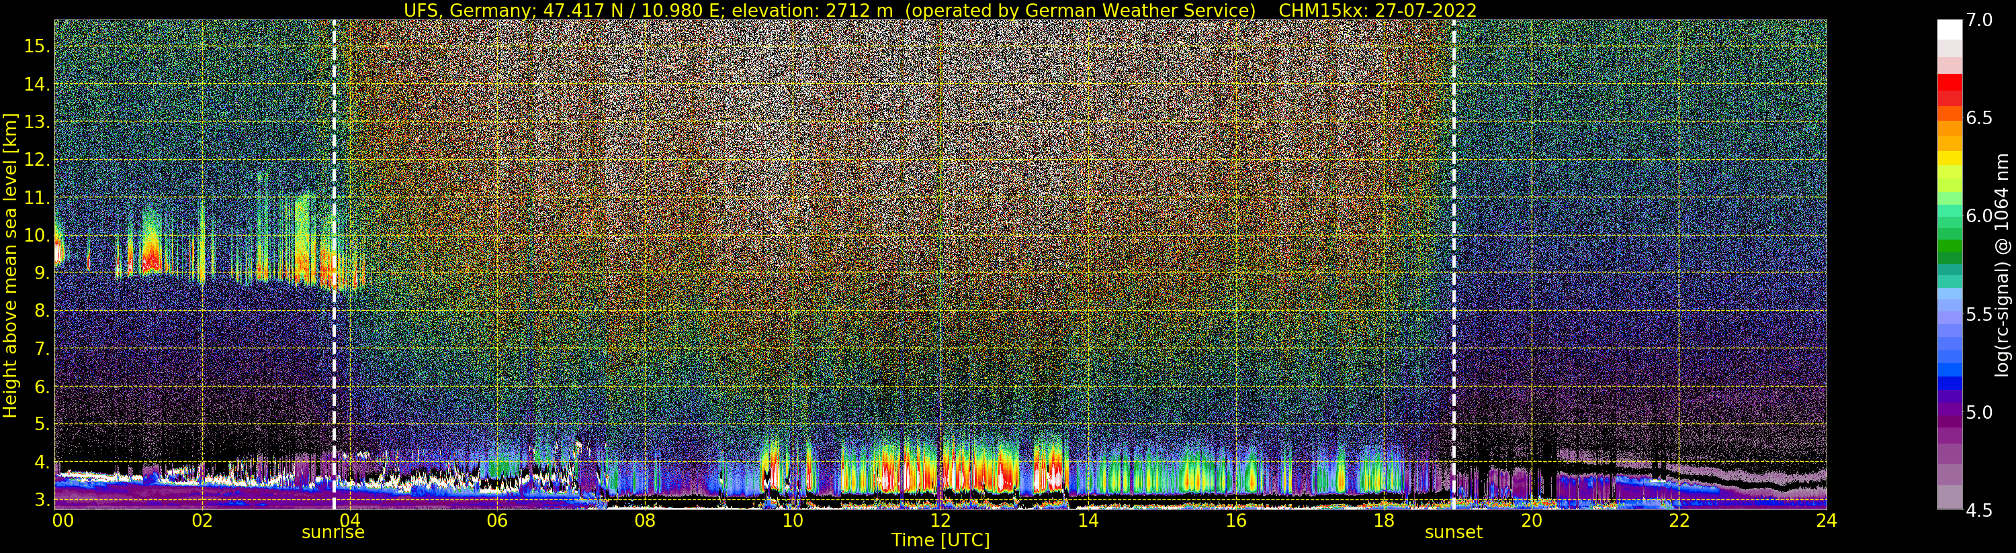
Task: Click the height tick label "9."
Action: (42, 273)
